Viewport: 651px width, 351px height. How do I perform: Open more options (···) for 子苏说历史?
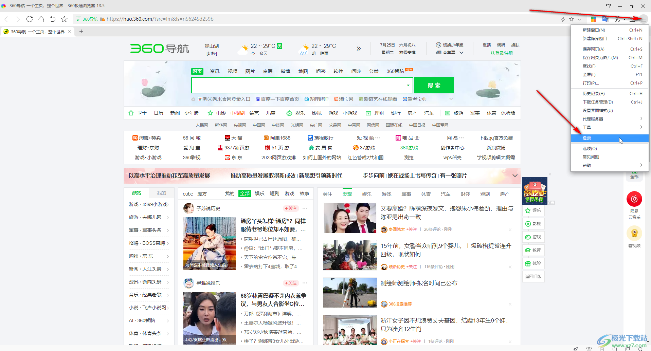coord(305,208)
